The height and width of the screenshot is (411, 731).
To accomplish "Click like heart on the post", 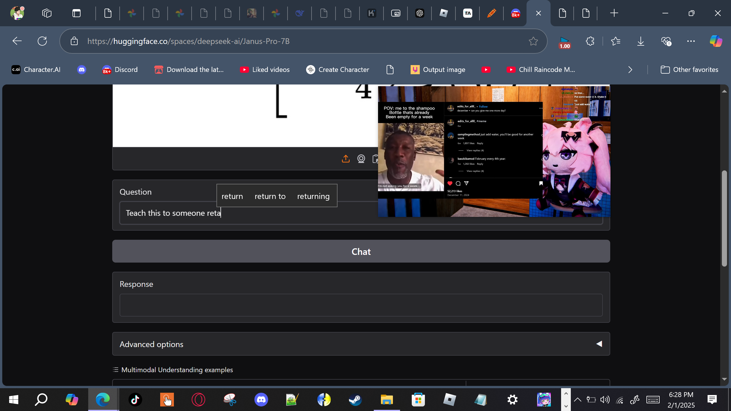I will pos(450,183).
